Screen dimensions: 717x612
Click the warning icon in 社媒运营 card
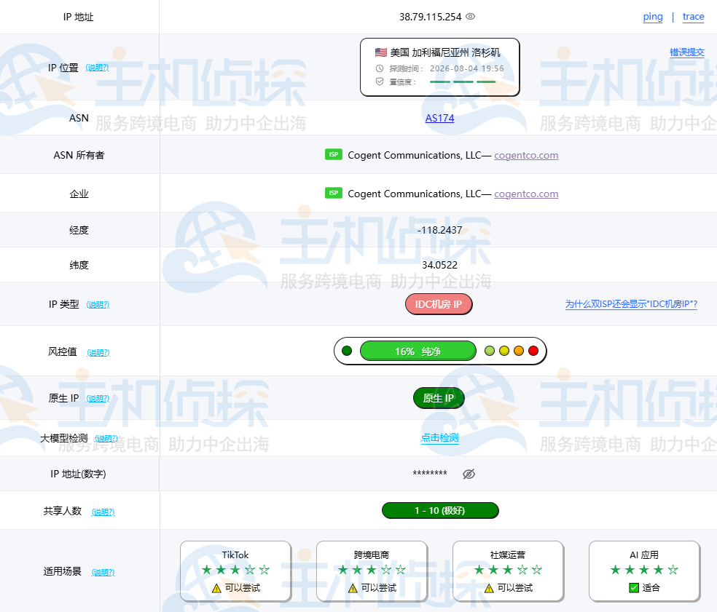(x=489, y=588)
